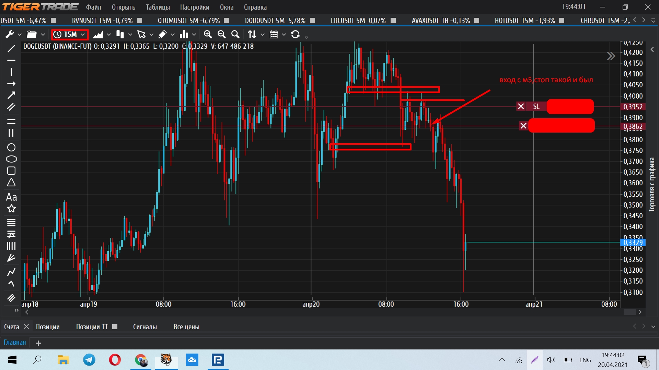659x370 pixels.
Task: Add a new workspace with plus button
Action: pos(38,343)
